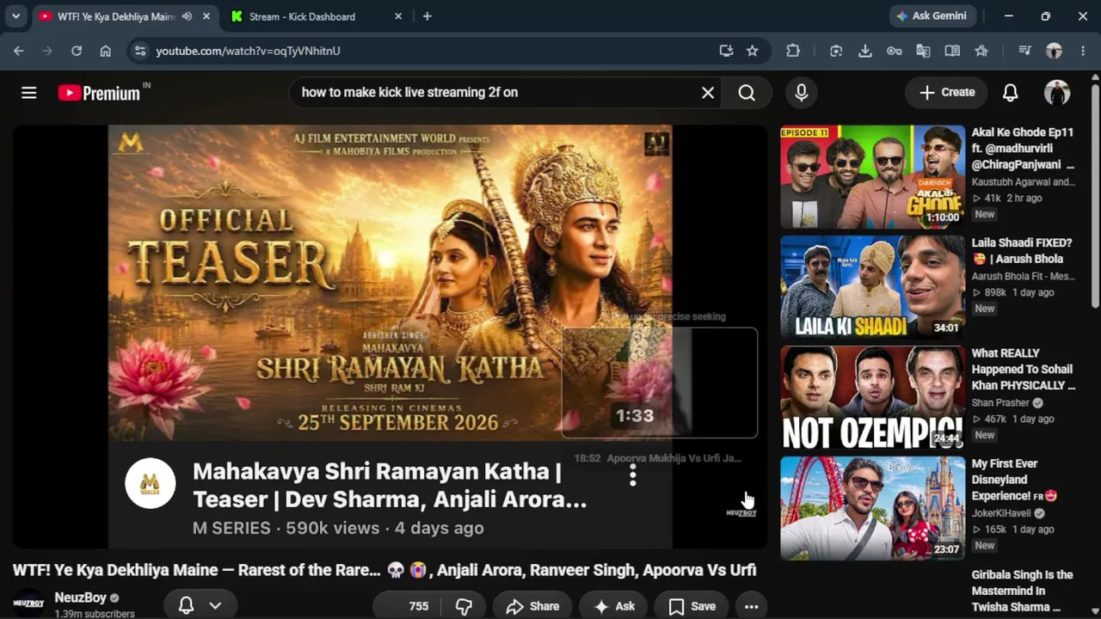This screenshot has width=1101, height=619.
Task: Open the tab search dropdown
Action: point(15,16)
